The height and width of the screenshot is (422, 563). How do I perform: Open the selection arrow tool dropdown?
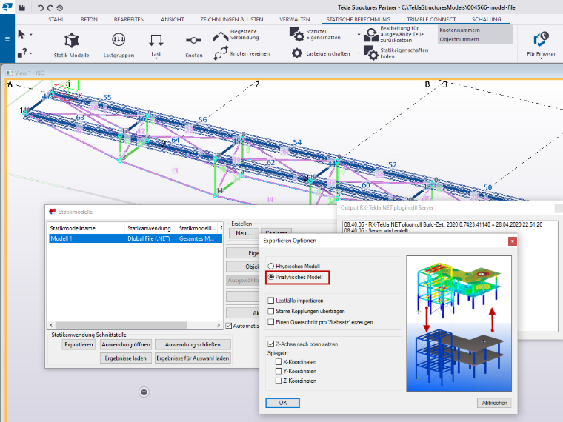coord(31,35)
